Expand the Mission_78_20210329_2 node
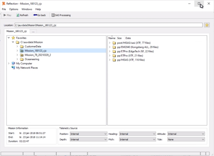Screen dimensions: 214x156 [17, 55]
